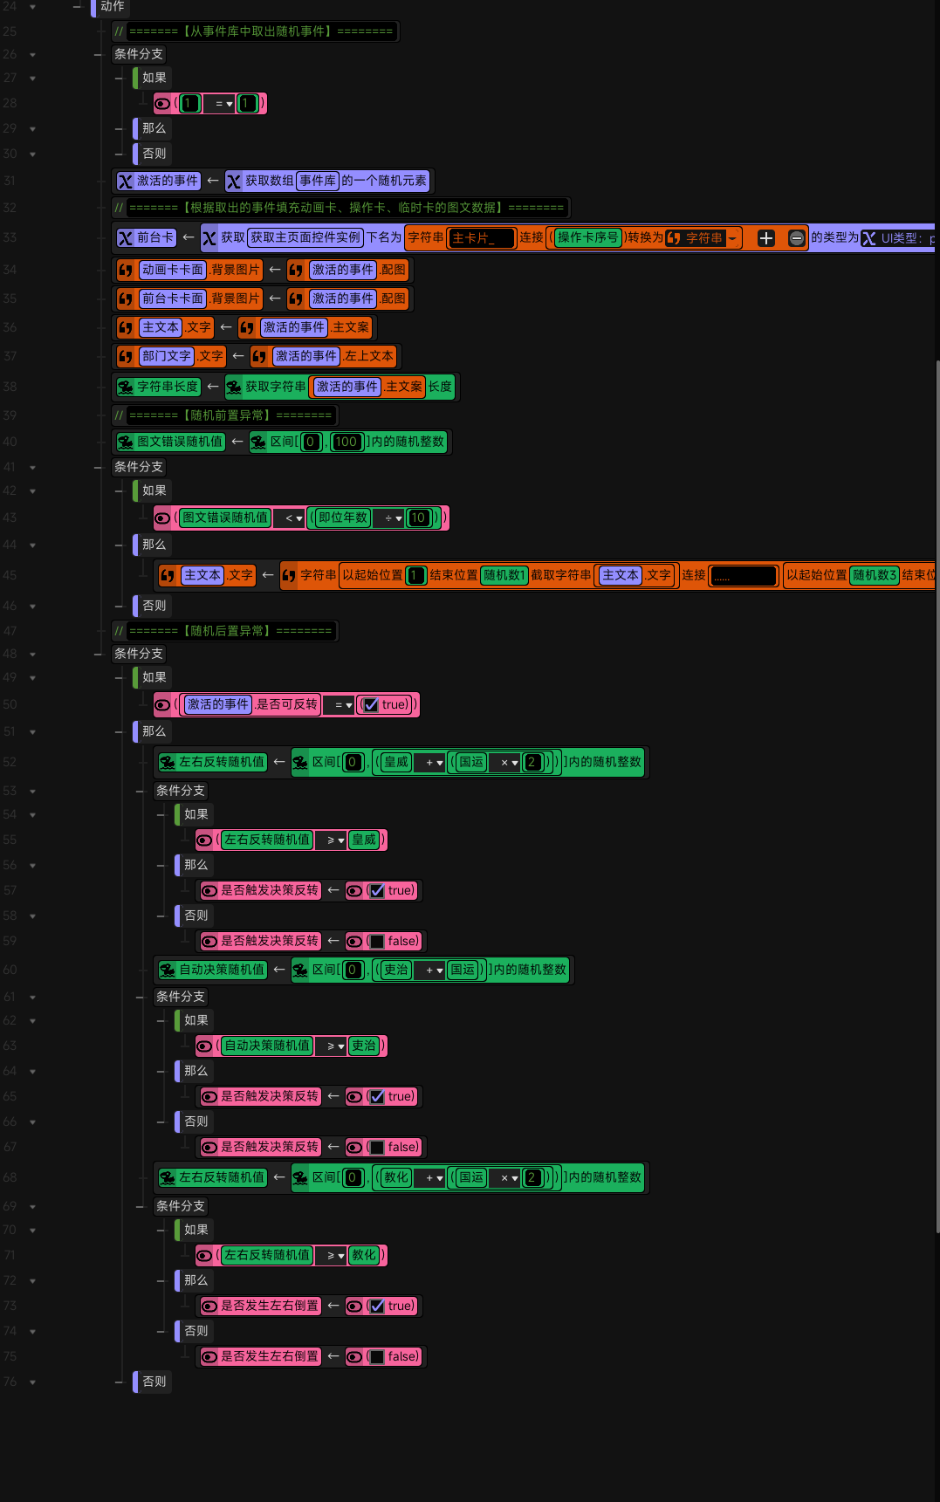Toggle true checkbox for 是否触发决策反转 on line 57
940x1502 pixels.
pos(377,891)
